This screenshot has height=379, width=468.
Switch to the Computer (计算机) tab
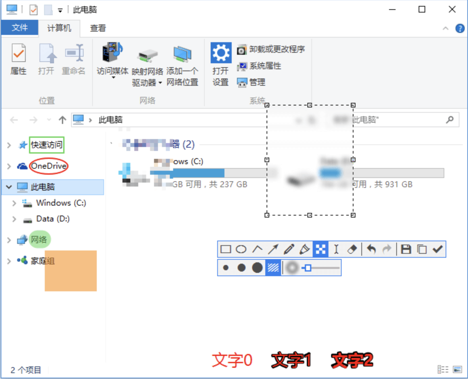(x=59, y=28)
